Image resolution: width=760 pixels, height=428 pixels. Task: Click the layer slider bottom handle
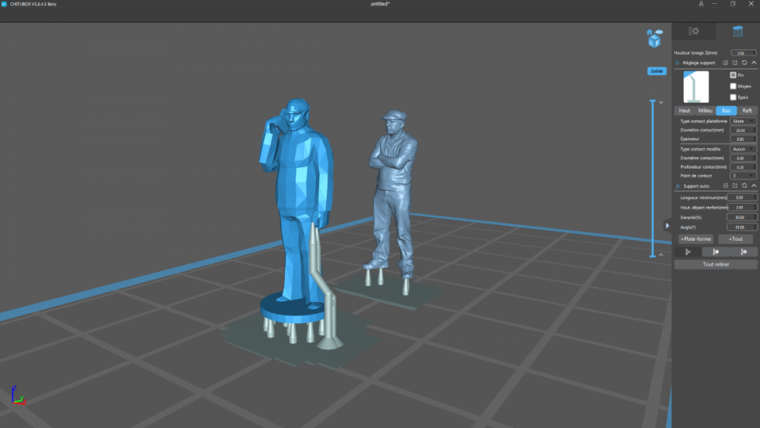[652, 256]
